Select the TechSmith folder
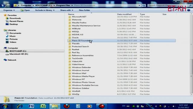193x109 pixels. [77, 58]
